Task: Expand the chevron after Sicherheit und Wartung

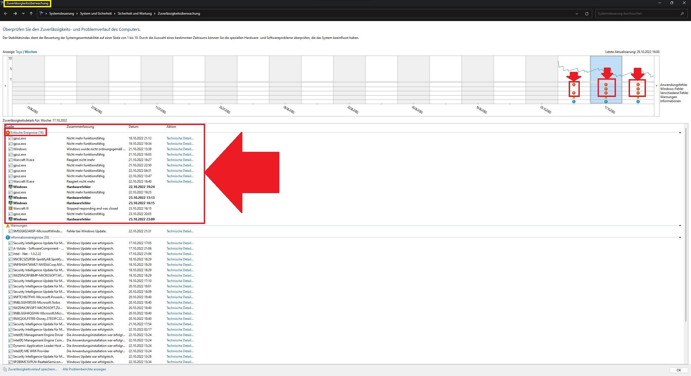Action: [155, 14]
